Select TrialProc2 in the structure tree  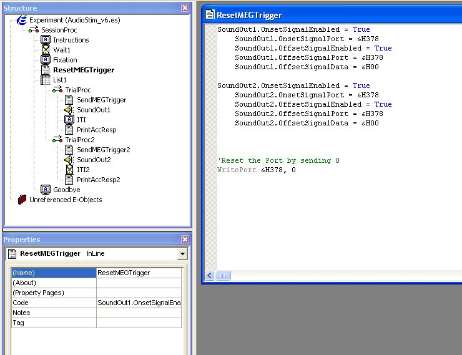(79, 140)
